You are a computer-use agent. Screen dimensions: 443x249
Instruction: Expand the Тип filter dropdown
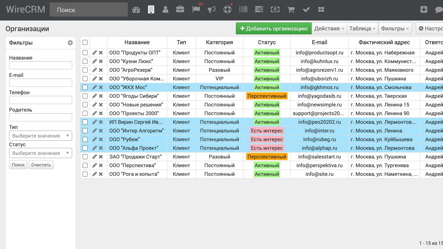coord(40,136)
